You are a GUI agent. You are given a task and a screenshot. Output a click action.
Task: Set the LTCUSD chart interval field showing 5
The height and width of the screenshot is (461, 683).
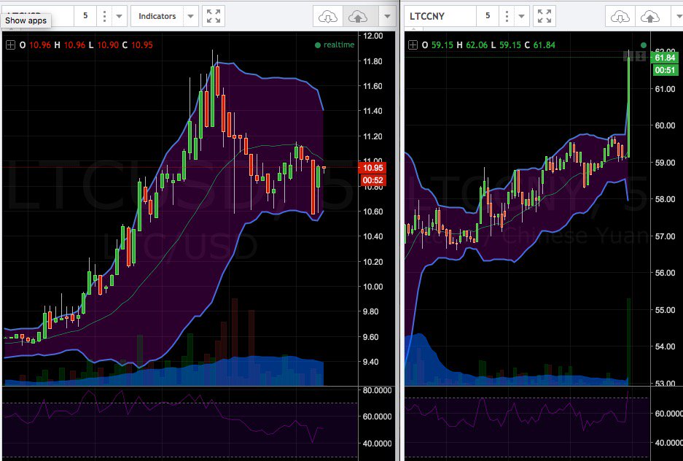[x=85, y=16]
